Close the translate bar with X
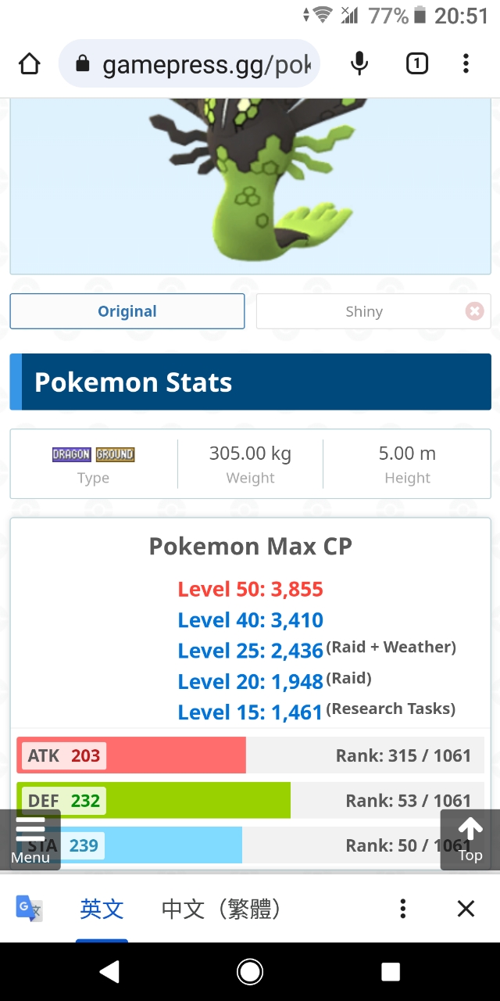Screen dimensions: 500x1001 466,908
